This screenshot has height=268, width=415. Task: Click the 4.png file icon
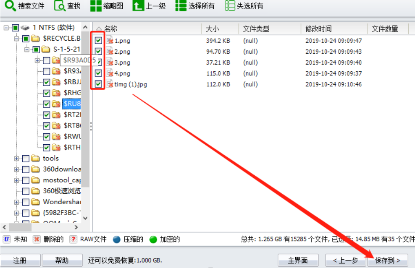pyautogui.click(x=110, y=73)
